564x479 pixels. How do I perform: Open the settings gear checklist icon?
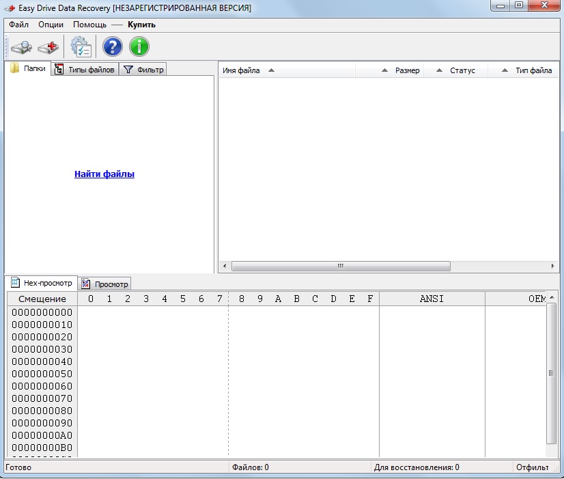[x=81, y=46]
